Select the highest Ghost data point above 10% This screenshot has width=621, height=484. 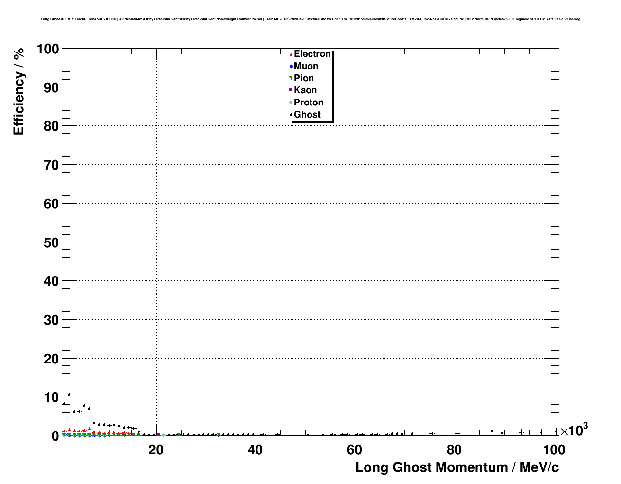coord(69,395)
